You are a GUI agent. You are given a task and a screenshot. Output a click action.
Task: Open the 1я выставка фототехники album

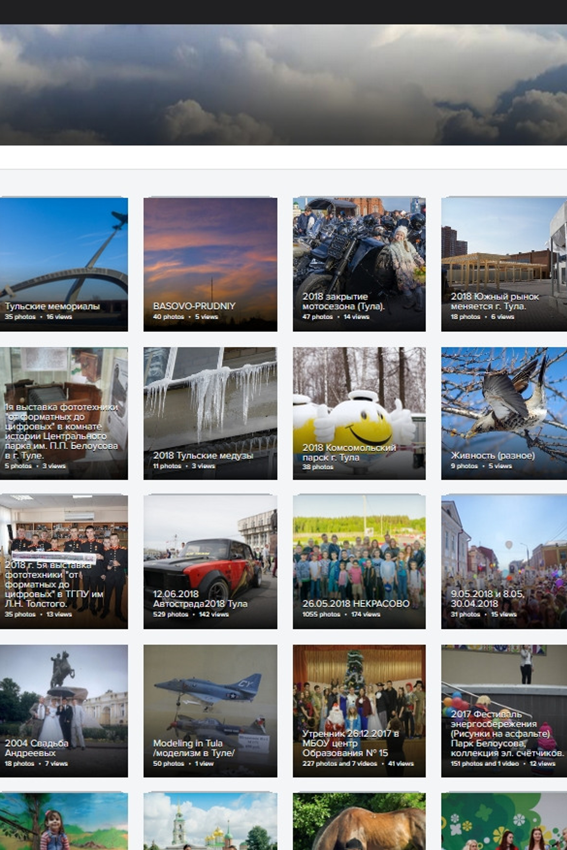click(64, 413)
